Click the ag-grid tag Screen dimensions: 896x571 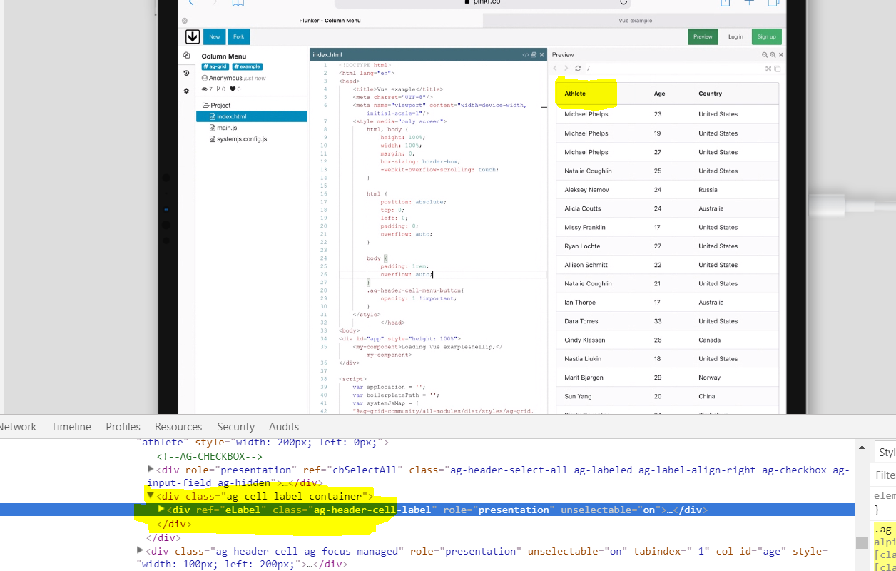coord(215,66)
